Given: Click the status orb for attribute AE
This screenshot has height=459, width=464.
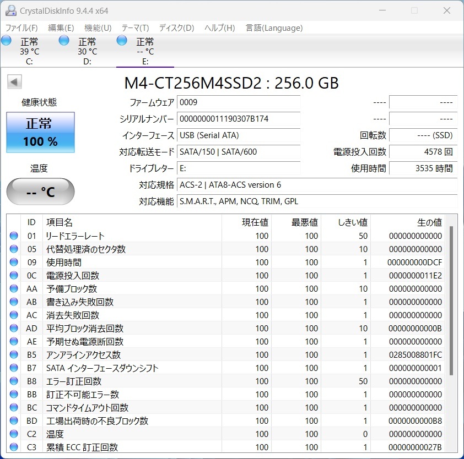Looking at the screenshot, I should pyautogui.click(x=14, y=341).
